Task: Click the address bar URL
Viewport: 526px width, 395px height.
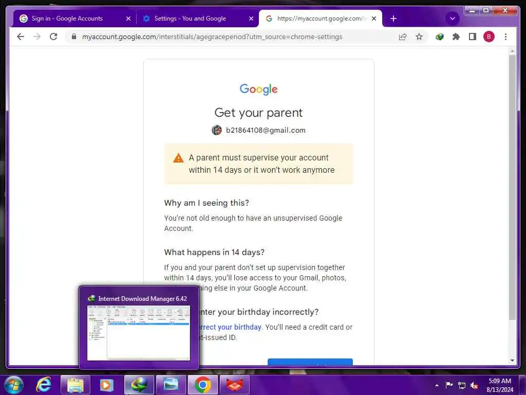Action: pos(212,37)
